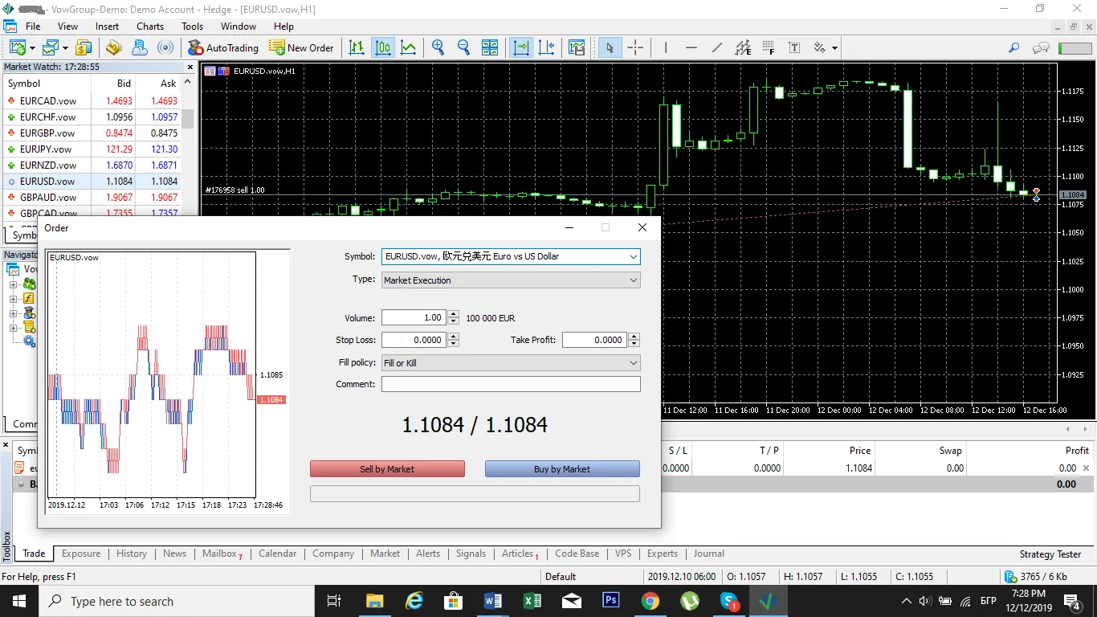Open tile windows layout icon
This screenshot has height=617, width=1097.
click(489, 47)
